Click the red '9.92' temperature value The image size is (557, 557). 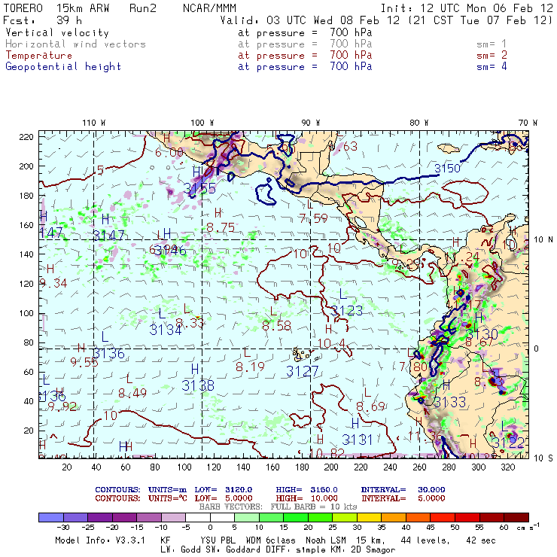point(62,406)
